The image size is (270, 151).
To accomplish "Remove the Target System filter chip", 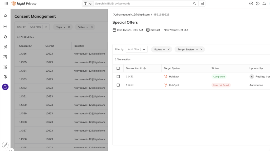I will [201, 50].
